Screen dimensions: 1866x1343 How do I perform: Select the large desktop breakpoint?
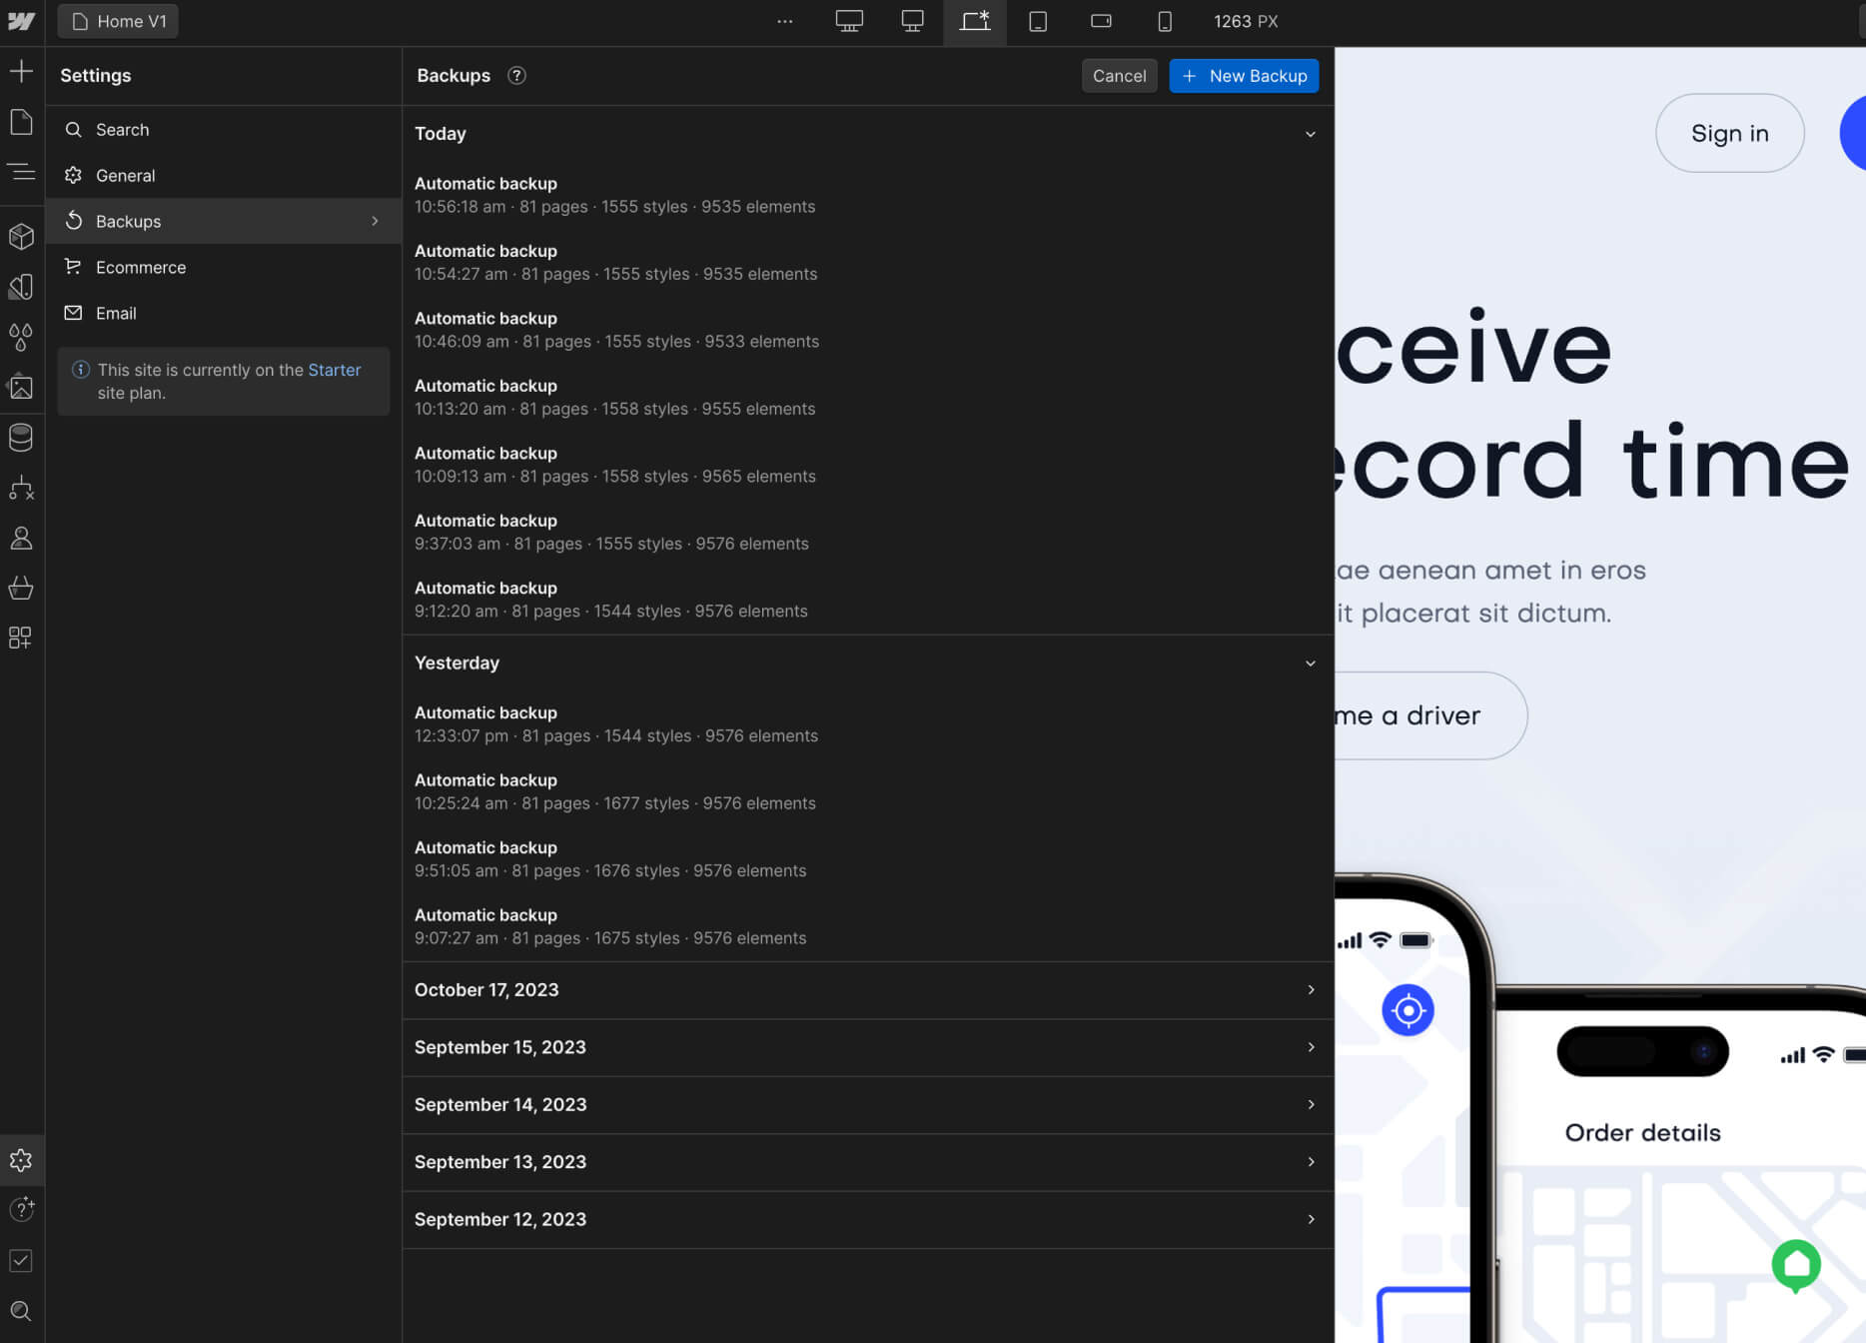tap(912, 21)
